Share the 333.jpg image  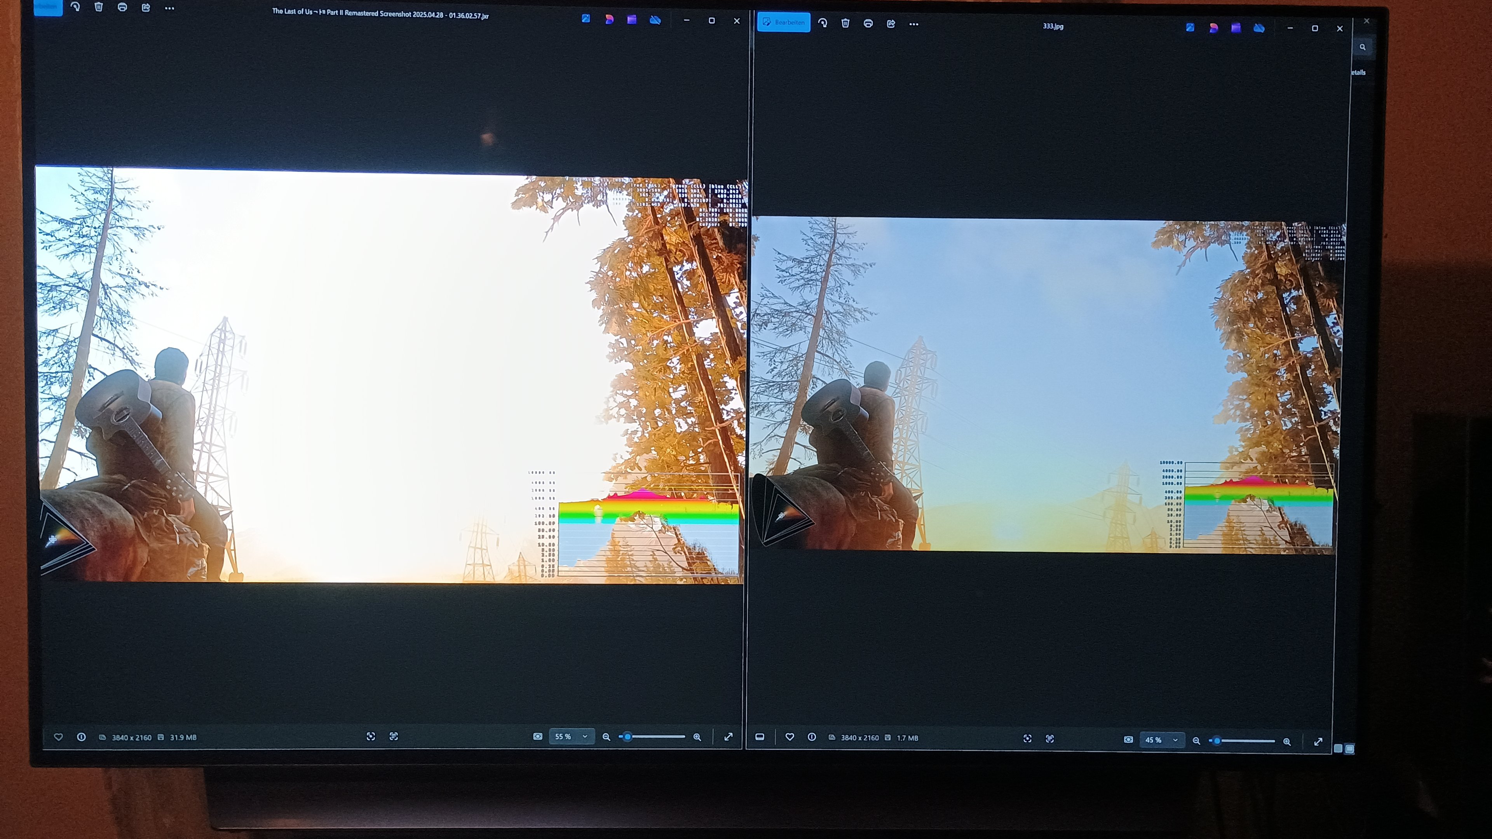891,24
